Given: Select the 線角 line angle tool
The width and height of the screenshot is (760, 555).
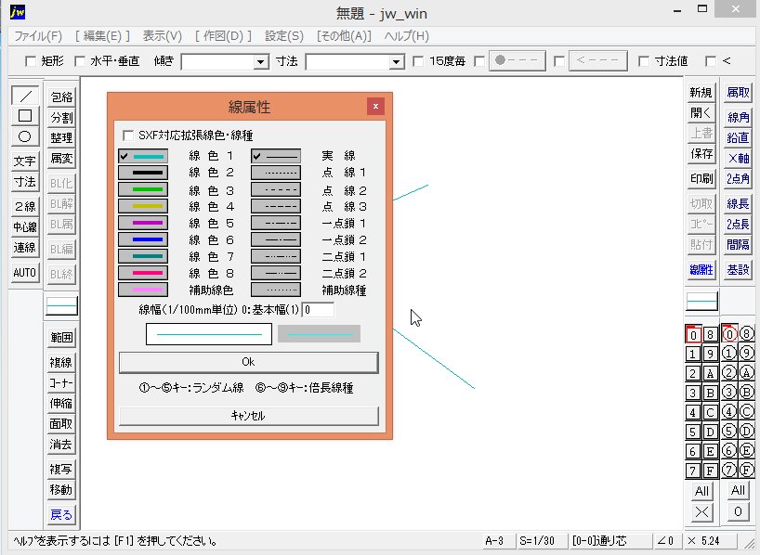Looking at the screenshot, I should [x=738, y=117].
